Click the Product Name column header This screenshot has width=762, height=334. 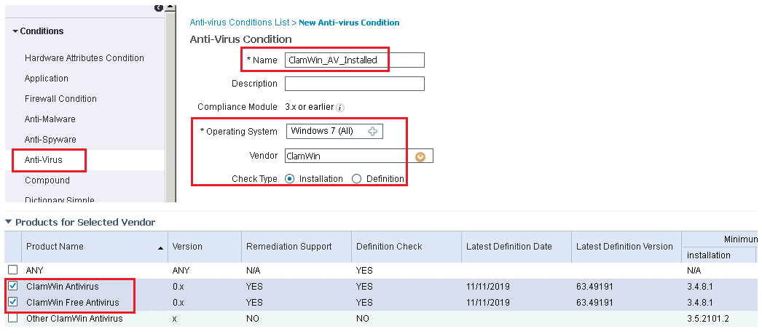coord(55,247)
